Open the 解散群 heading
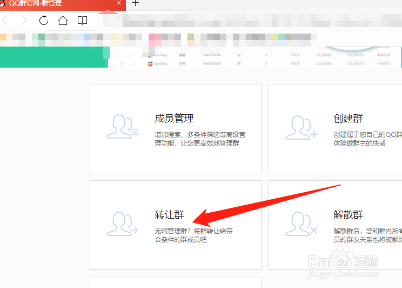 [348, 215]
